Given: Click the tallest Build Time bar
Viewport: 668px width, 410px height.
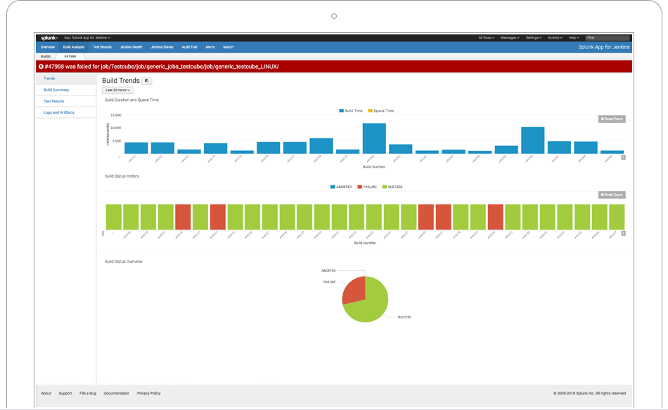Looking at the screenshot, I should (374, 138).
